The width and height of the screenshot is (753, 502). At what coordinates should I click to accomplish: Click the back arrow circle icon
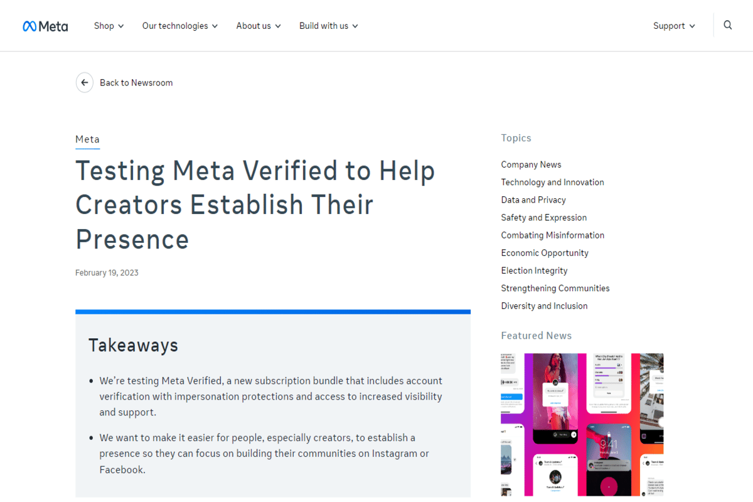click(85, 82)
